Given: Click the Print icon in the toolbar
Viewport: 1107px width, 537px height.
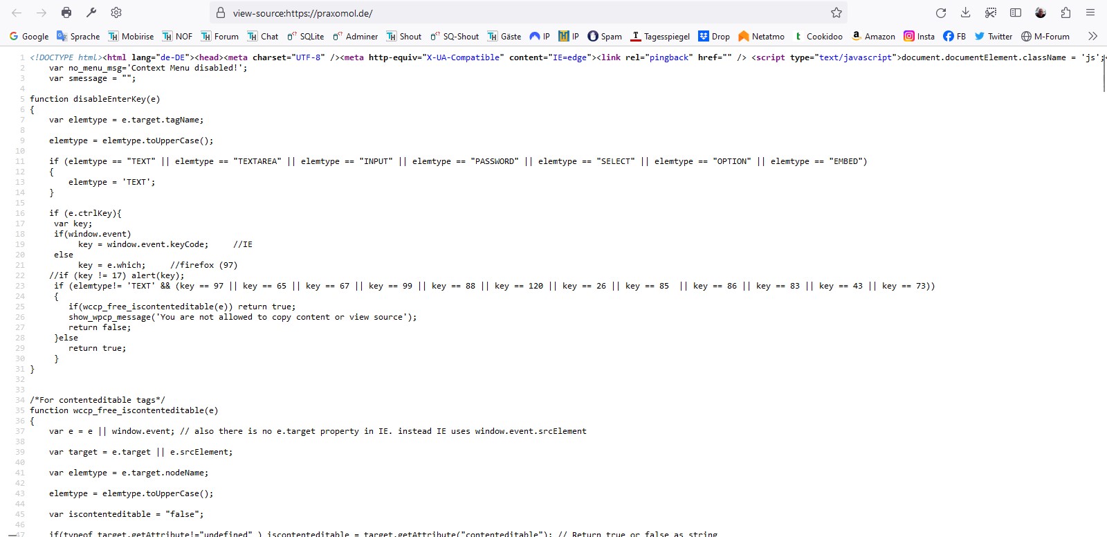Looking at the screenshot, I should coord(66,12).
